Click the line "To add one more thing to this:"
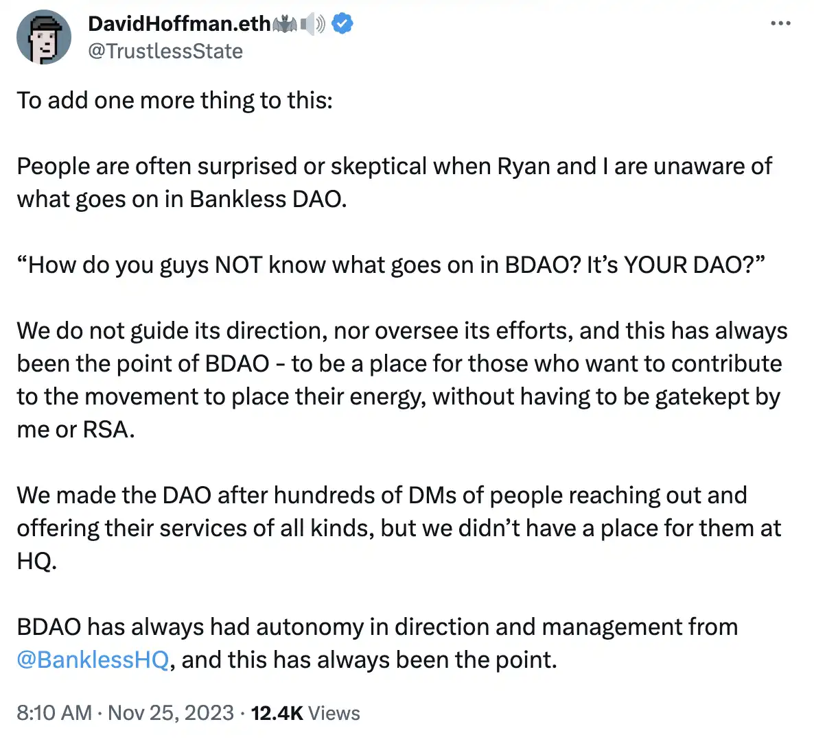The image size is (814, 746). click(x=174, y=100)
